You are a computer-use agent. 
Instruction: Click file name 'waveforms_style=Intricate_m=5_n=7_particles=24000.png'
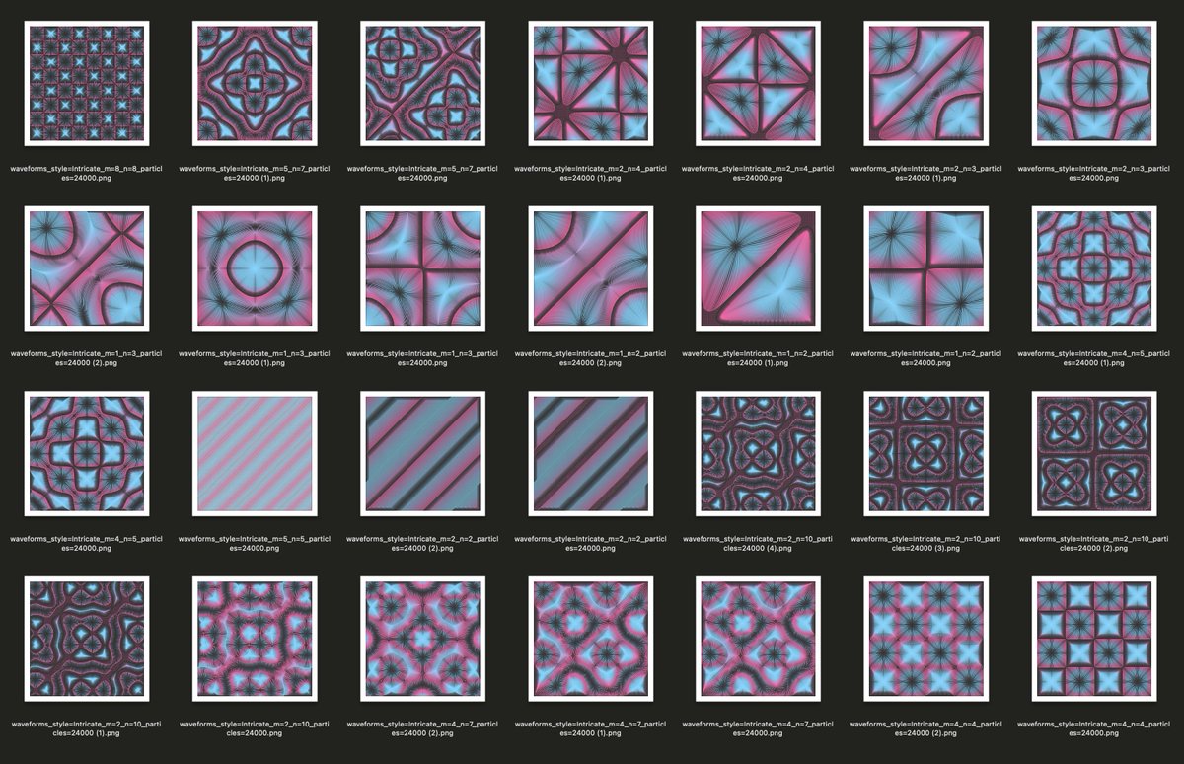coord(423,174)
